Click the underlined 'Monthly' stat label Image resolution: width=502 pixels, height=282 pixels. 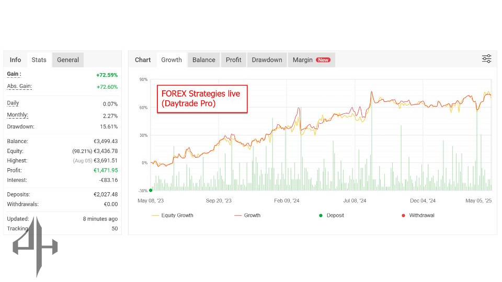click(17, 115)
